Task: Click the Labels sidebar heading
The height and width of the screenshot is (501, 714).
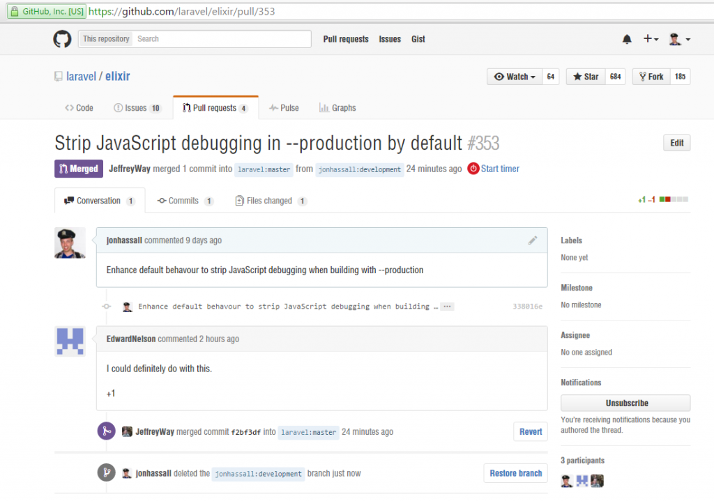Action: [572, 240]
